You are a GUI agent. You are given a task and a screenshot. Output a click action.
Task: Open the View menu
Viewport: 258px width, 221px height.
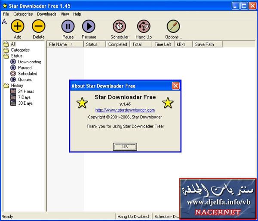point(65,14)
